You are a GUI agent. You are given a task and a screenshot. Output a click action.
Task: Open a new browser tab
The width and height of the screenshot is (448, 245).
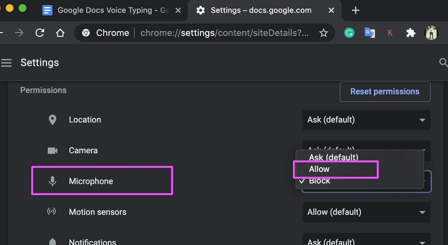point(355,10)
